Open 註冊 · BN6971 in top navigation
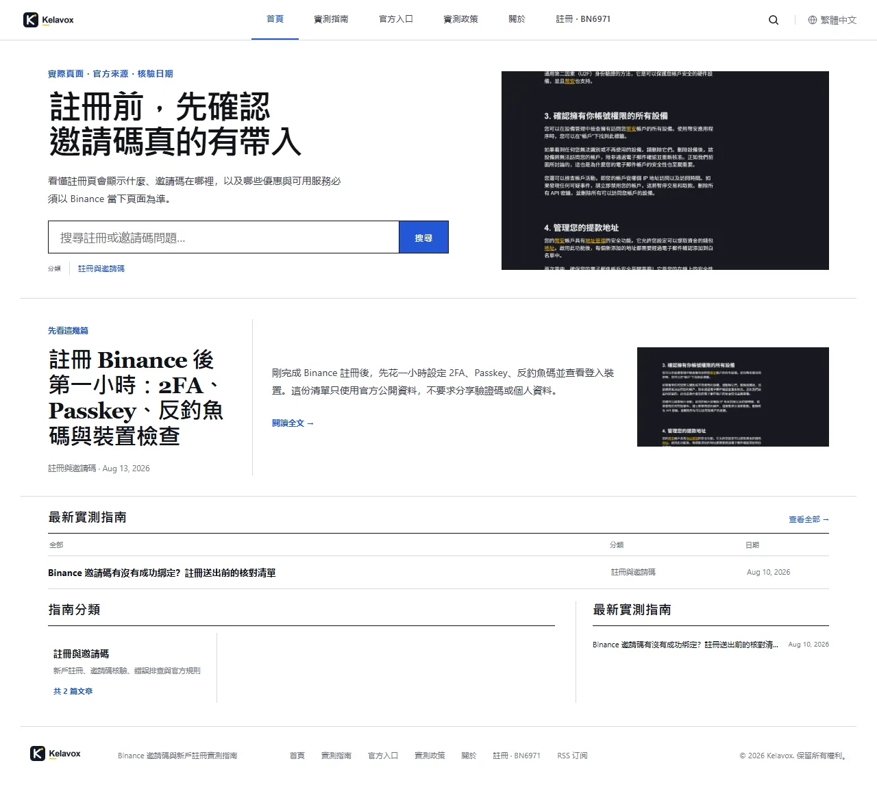This screenshot has width=877, height=785. coord(583,19)
